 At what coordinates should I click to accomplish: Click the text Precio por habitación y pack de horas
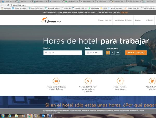pyautogui.click(x=56, y=88)
